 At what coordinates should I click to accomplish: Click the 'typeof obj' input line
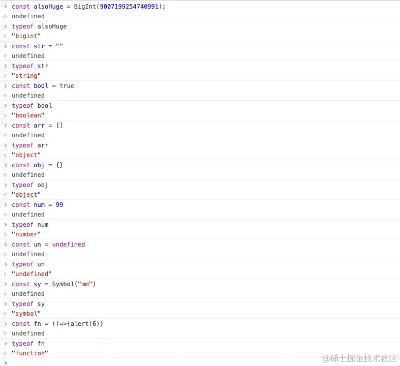coord(30,185)
